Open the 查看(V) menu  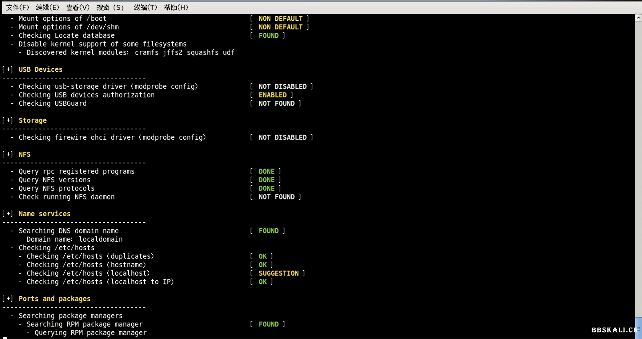(x=78, y=7)
